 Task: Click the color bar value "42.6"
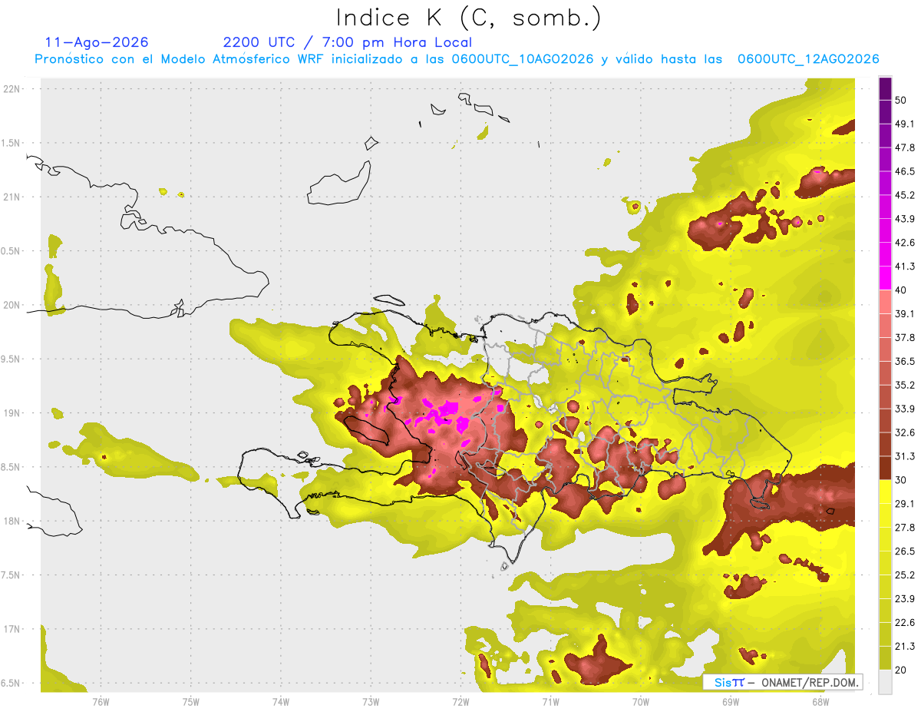[904, 243]
